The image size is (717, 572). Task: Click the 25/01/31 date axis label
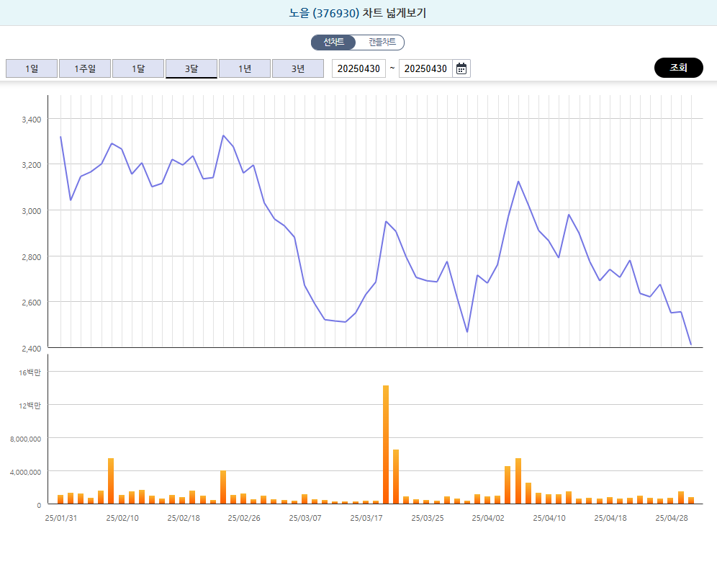tap(60, 518)
